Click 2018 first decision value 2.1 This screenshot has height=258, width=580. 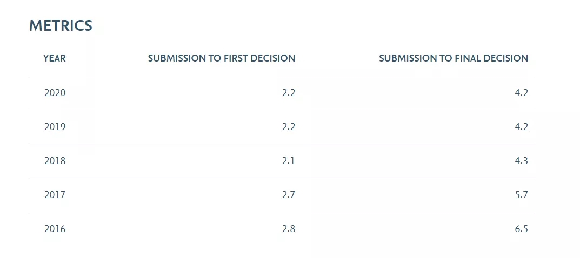click(289, 161)
